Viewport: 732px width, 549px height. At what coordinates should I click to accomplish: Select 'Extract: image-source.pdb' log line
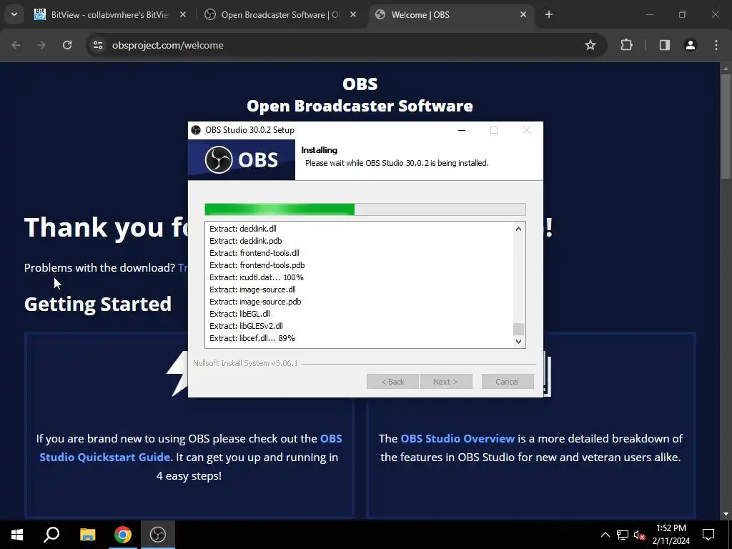tap(255, 302)
